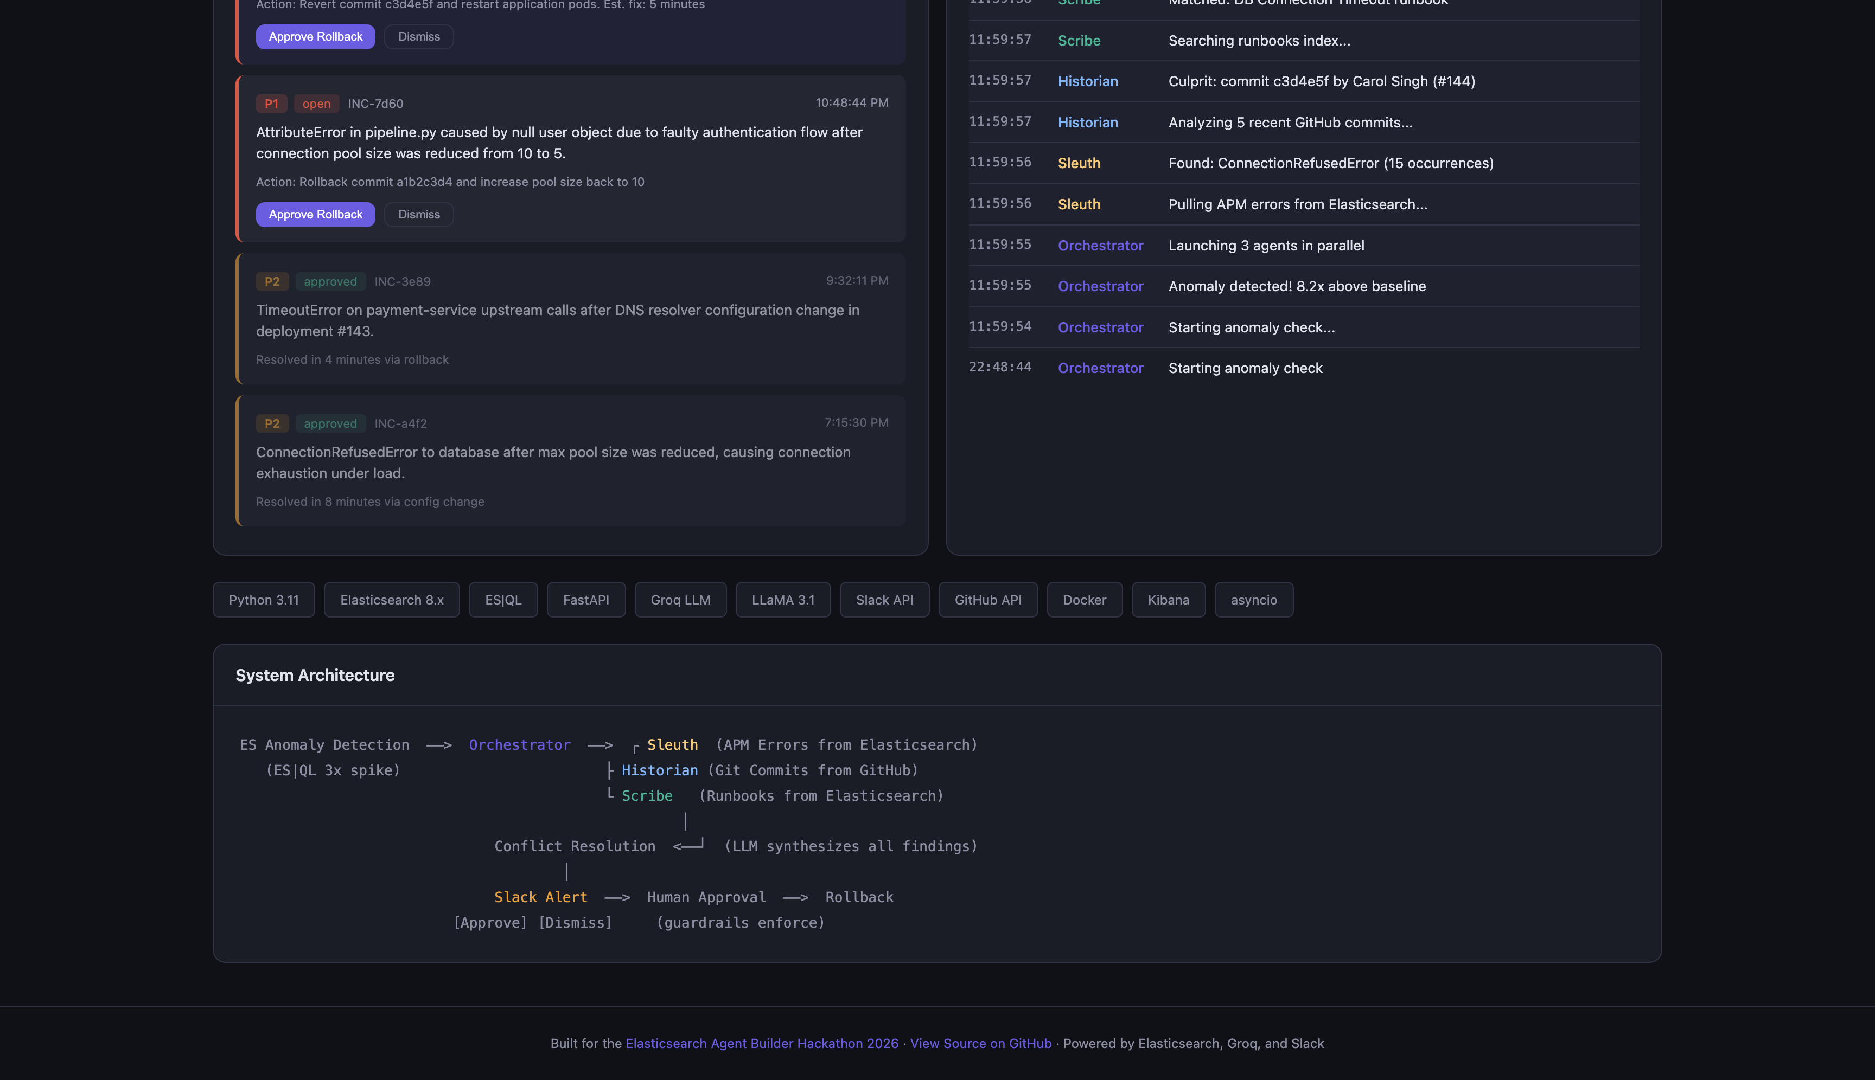Click the Python 3.11 tech tag

coord(264,599)
